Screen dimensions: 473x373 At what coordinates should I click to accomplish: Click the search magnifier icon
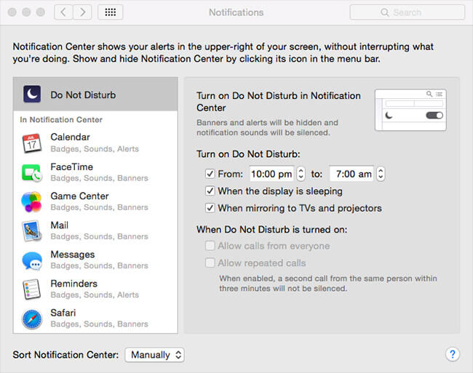point(385,12)
